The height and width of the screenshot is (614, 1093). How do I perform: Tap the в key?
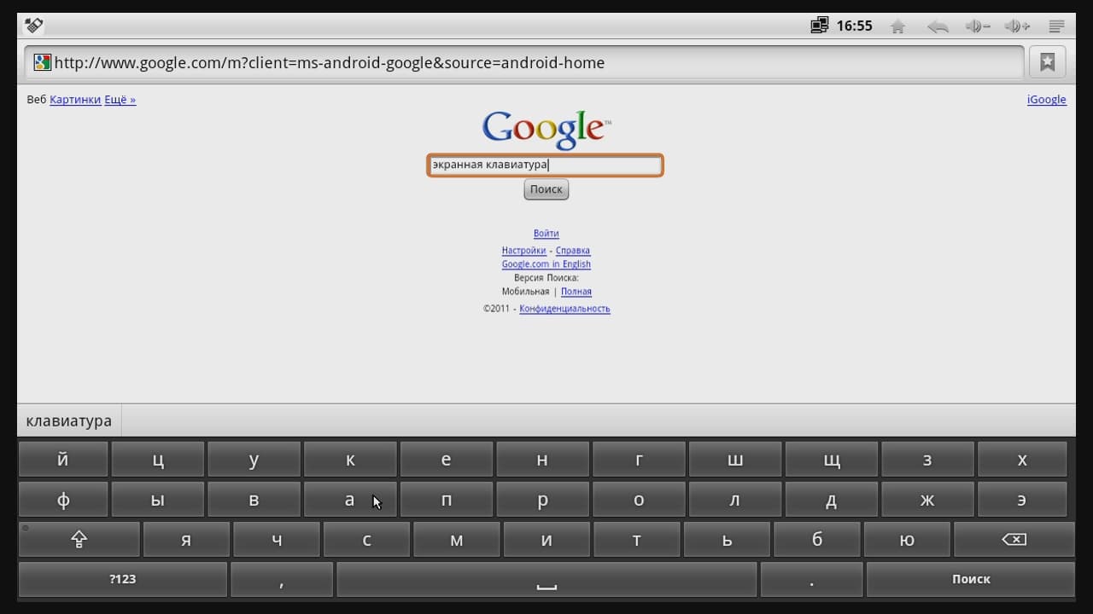point(254,500)
